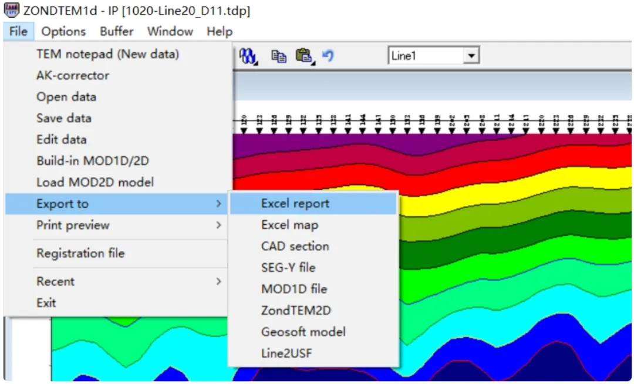
Task: Open the File menu
Action: point(19,32)
